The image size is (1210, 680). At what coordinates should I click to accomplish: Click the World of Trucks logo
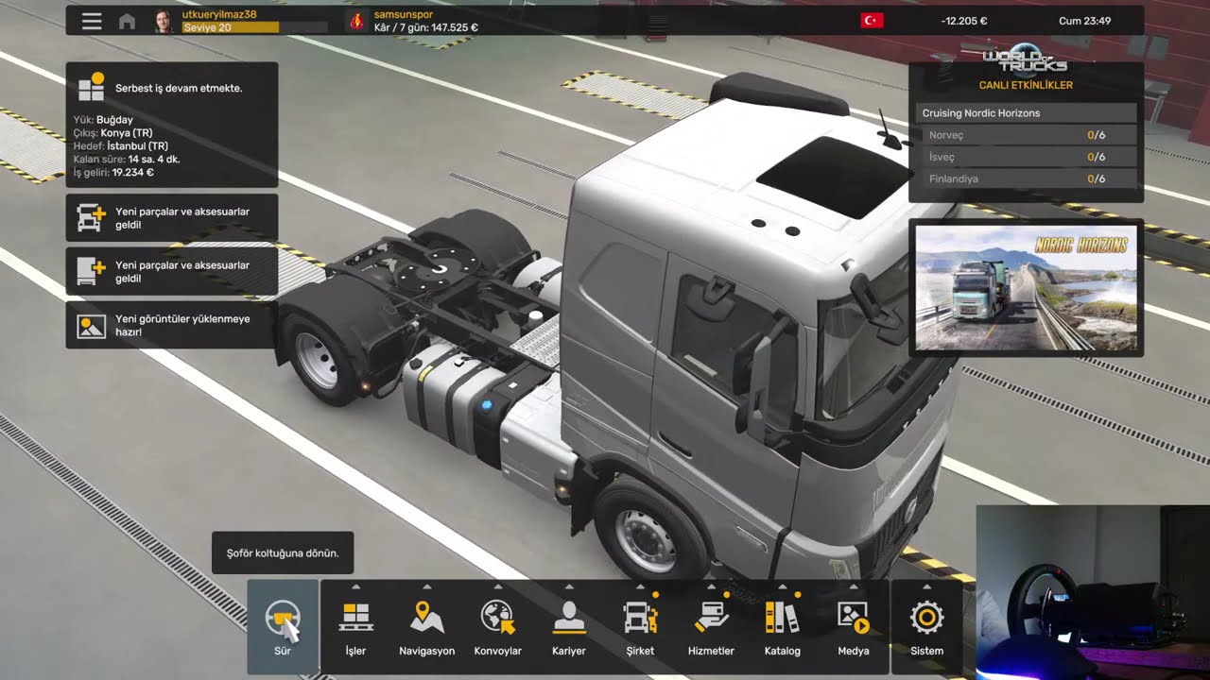click(1025, 59)
